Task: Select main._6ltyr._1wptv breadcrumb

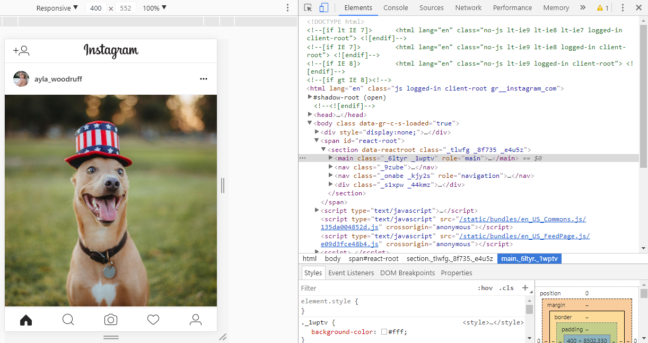Action: tap(529, 258)
